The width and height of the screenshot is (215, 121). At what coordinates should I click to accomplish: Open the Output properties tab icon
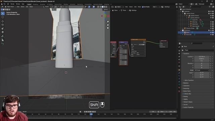pos(179,54)
